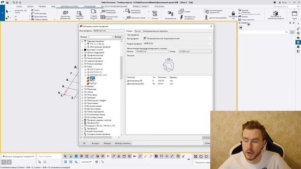
Task: Open the Organizer icon
Action: 170,14
